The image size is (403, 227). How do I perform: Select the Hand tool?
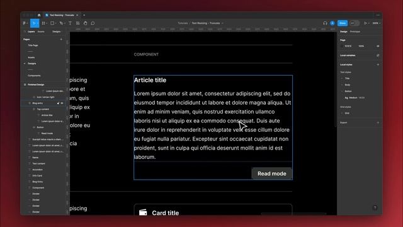[x=86, y=23]
